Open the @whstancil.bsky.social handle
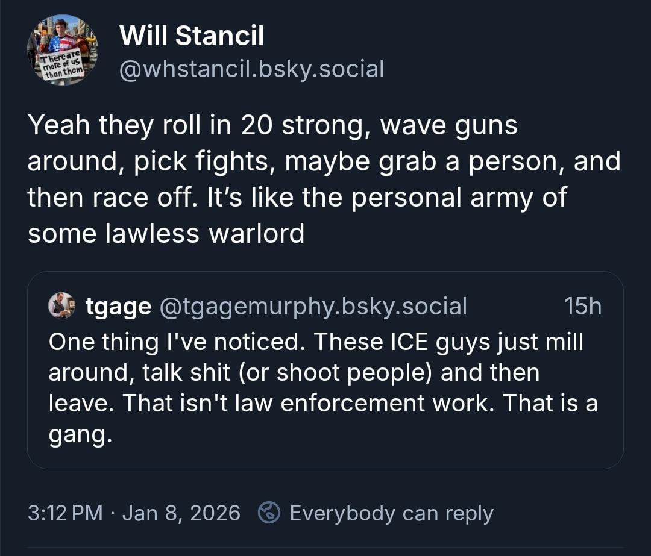 [251, 69]
